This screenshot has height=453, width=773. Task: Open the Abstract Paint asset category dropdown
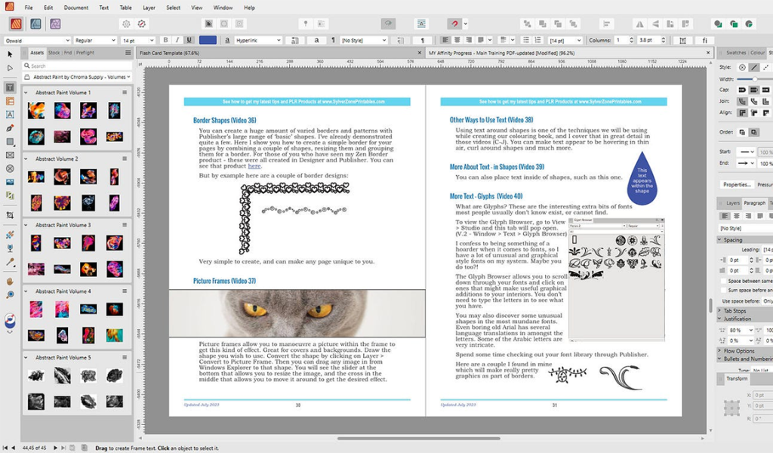coord(78,77)
